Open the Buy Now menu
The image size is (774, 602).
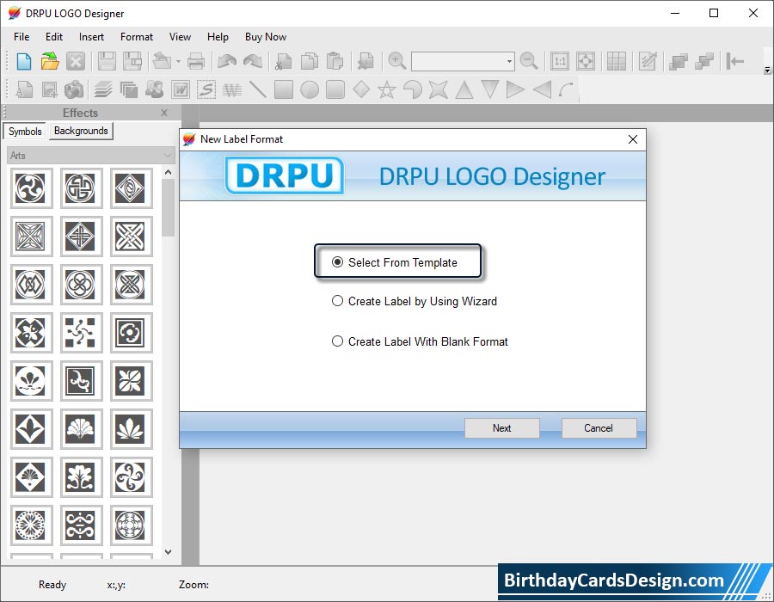pyautogui.click(x=265, y=37)
